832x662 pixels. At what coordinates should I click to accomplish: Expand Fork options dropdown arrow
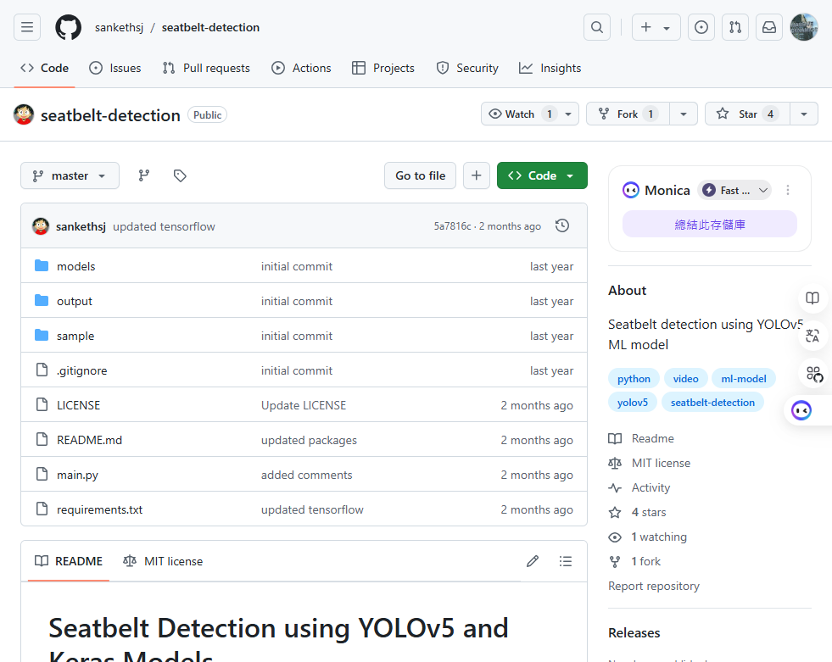click(x=684, y=114)
